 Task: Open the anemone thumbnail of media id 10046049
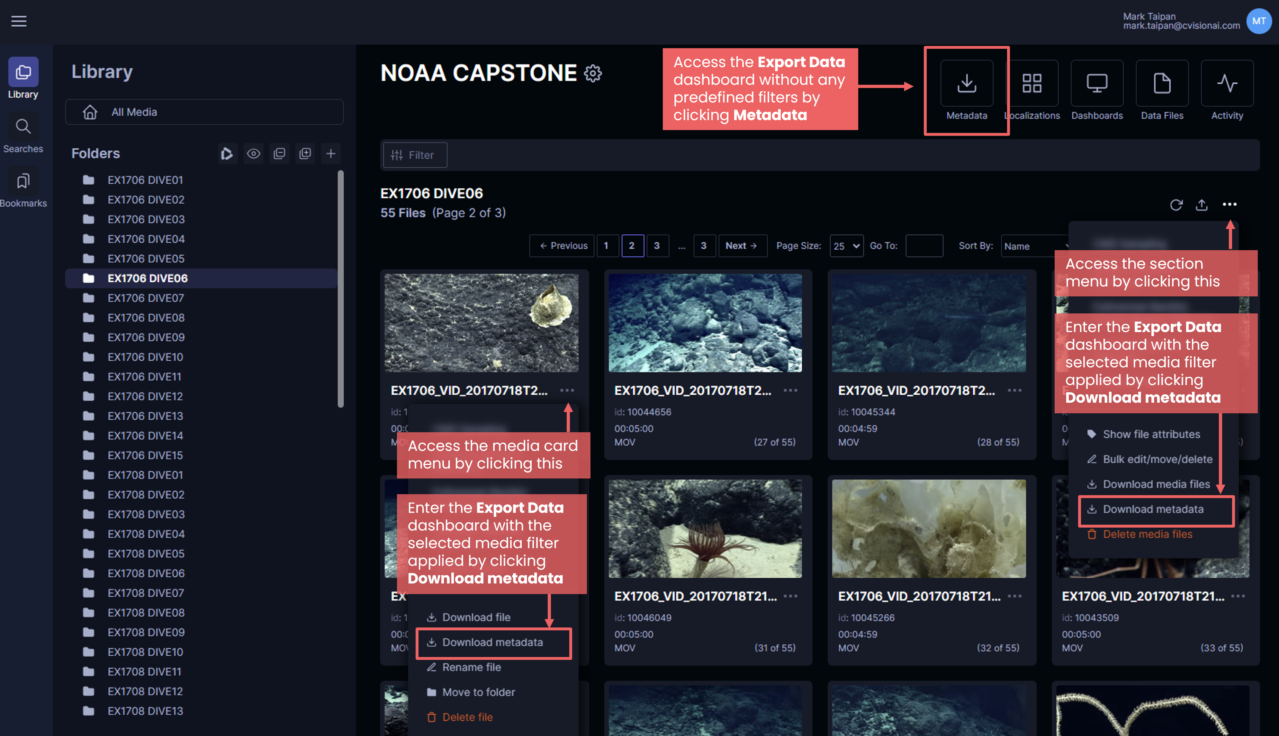point(705,529)
